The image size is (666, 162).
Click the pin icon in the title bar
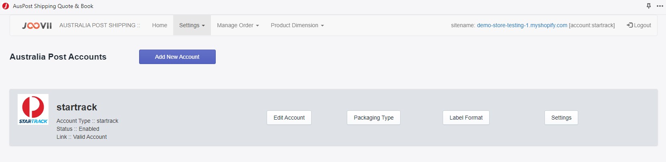point(649,6)
